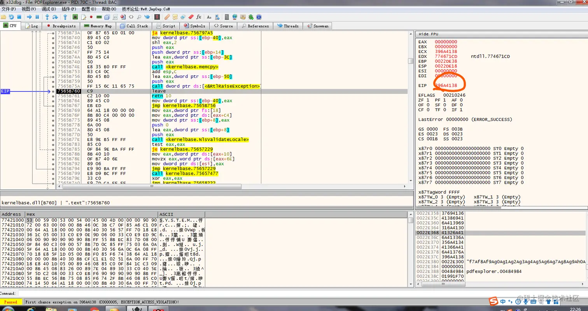Click the Address column header in dump
This screenshot has width=588, height=311.
pos(12,214)
